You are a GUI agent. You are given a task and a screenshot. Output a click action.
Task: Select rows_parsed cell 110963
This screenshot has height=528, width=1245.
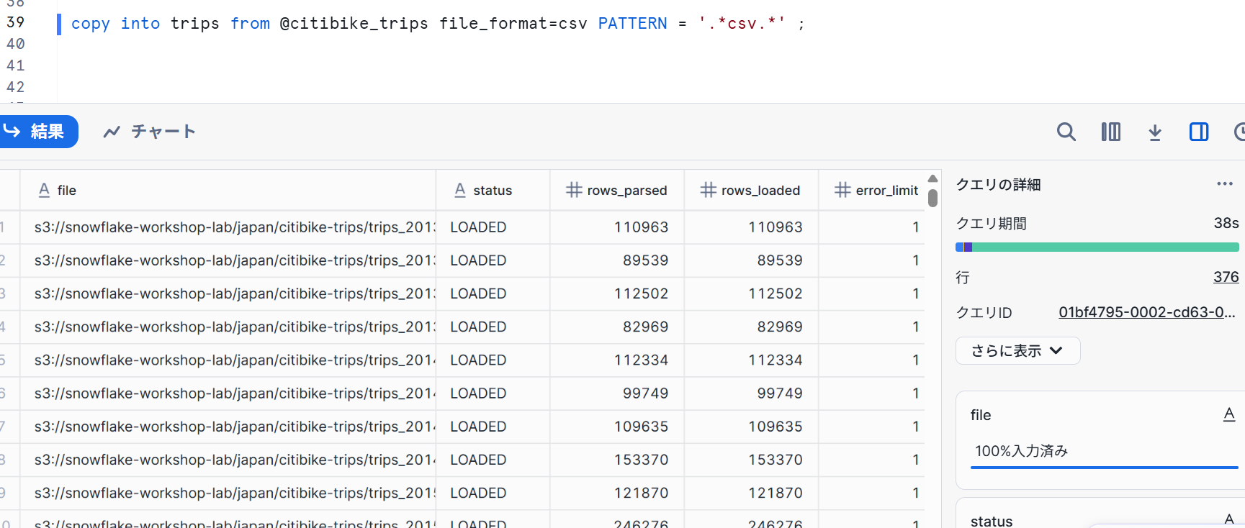pyautogui.click(x=617, y=227)
